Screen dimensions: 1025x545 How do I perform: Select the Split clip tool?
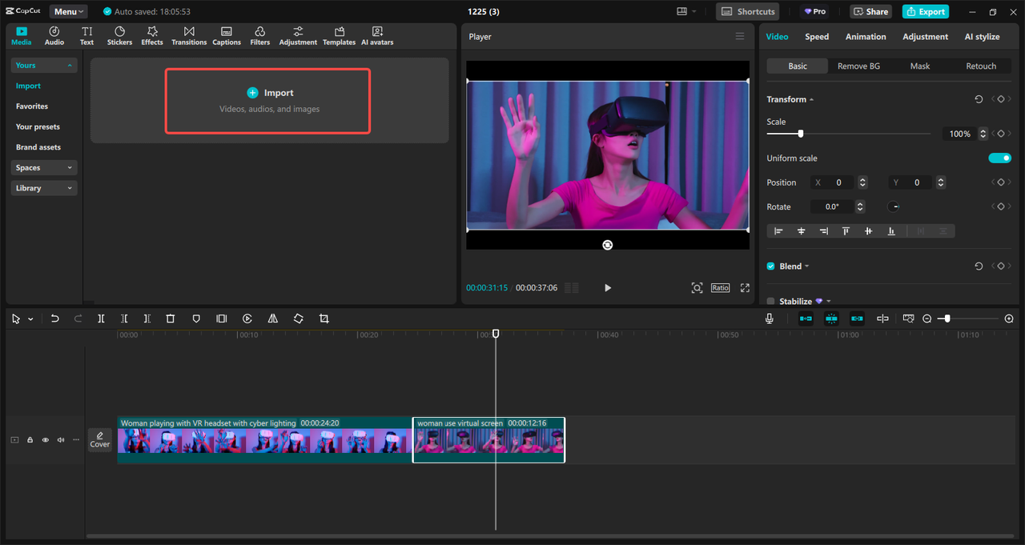tap(101, 319)
